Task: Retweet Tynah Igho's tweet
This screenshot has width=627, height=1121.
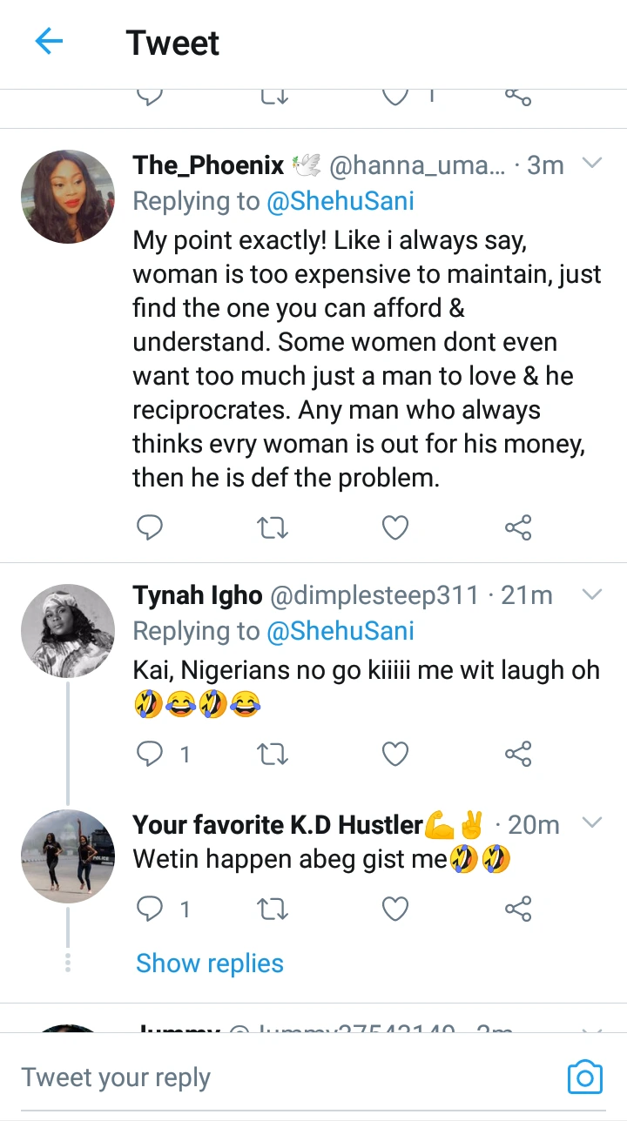Action: pyautogui.click(x=273, y=754)
